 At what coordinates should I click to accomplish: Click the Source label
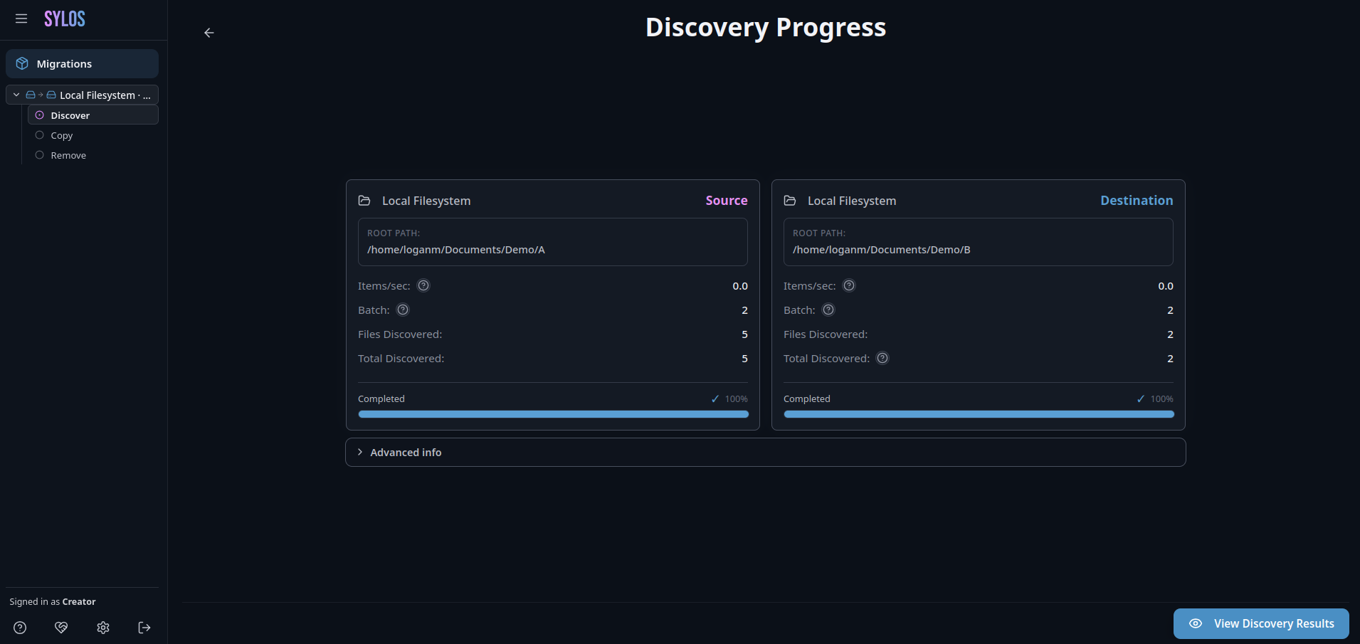[727, 201]
